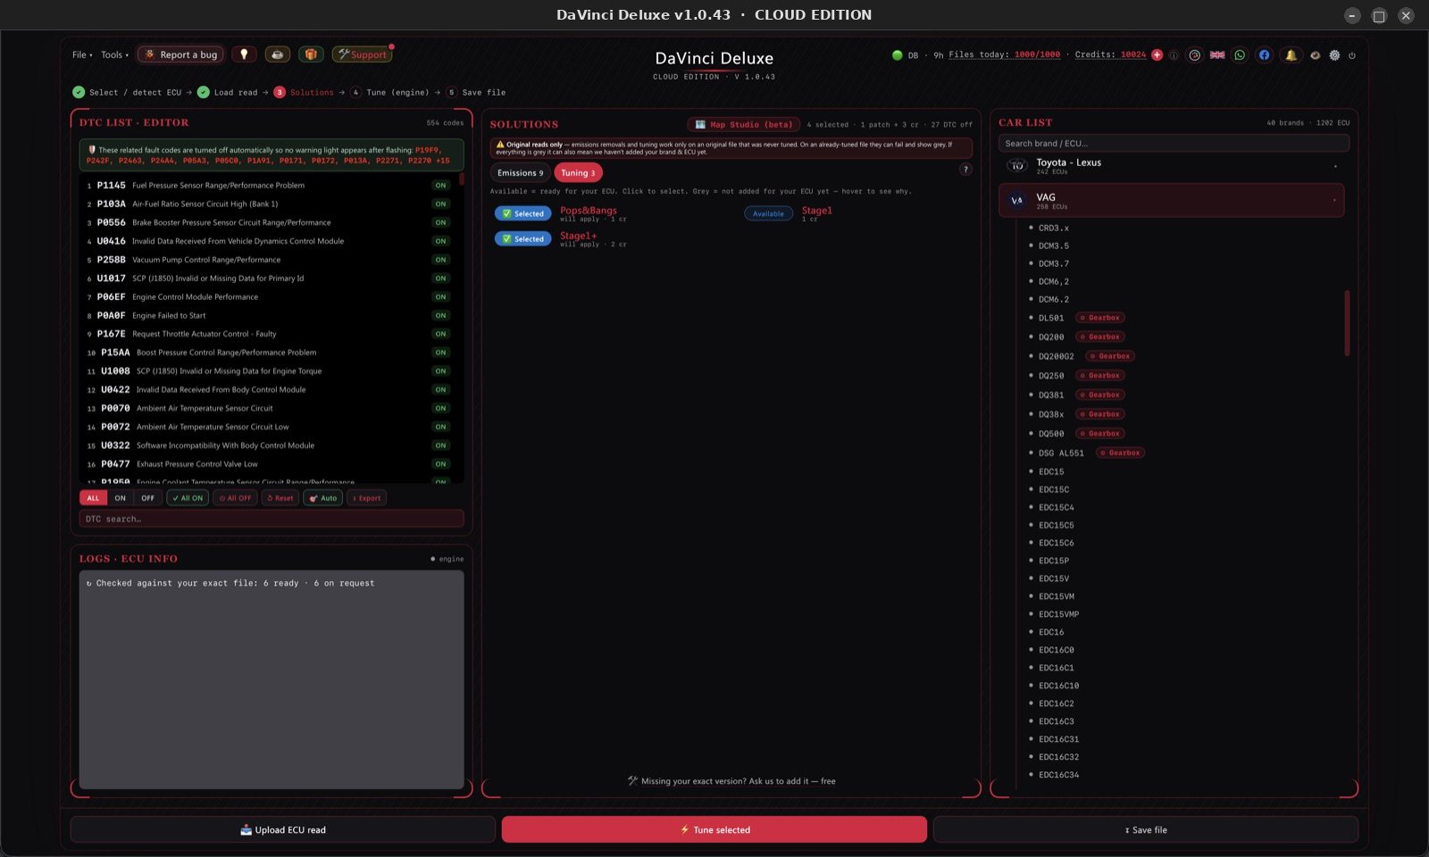Open the settings gear icon
The height and width of the screenshot is (857, 1429).
point(1334,55)
